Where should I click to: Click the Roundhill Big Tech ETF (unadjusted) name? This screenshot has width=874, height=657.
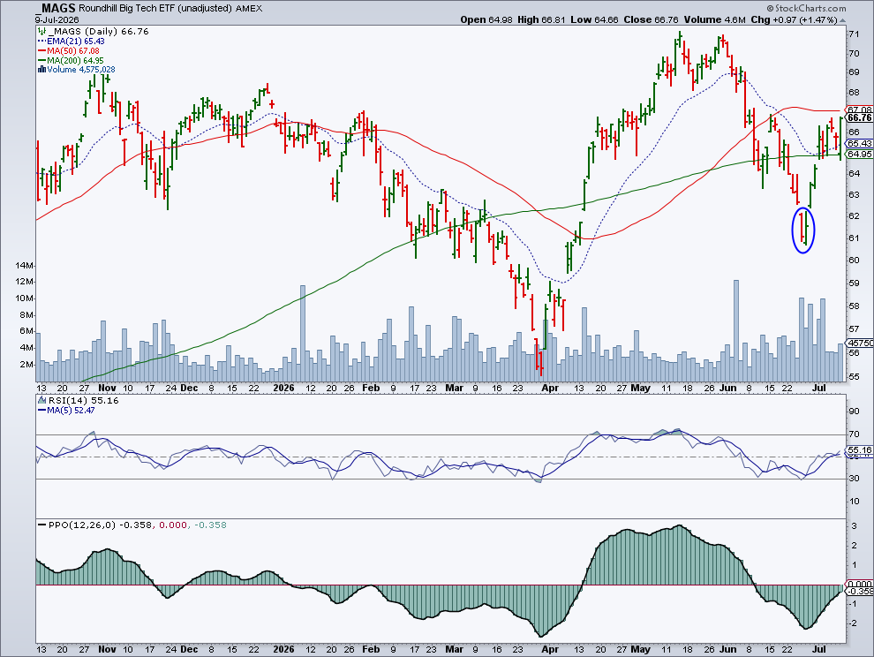point(155,8)
